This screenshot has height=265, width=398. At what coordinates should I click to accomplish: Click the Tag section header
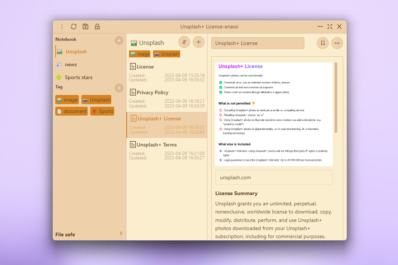pos(59,87)
